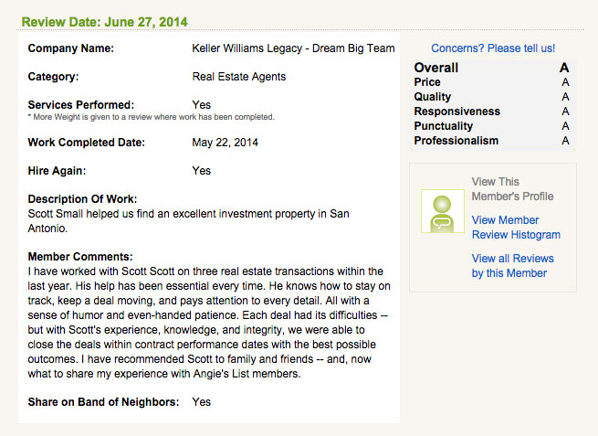Click View This Member's Profile text
Viewport: 598px width, 436px height.
(x=512, y=189)
